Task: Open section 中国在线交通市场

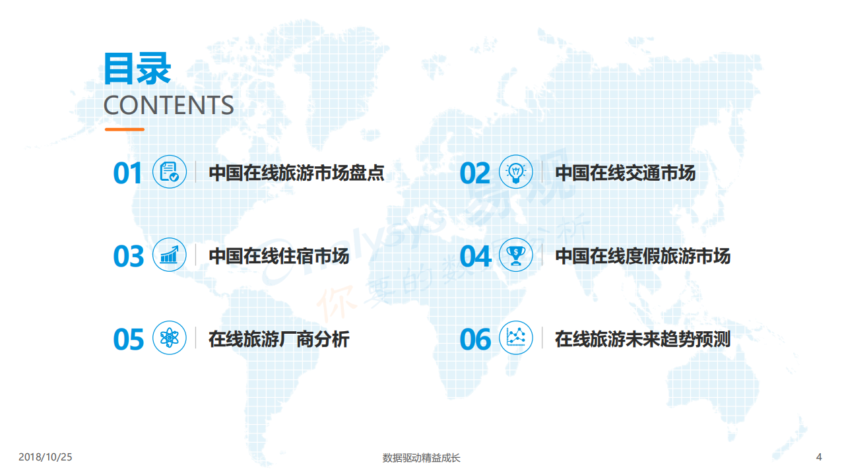Action: (x=625, y=173)
